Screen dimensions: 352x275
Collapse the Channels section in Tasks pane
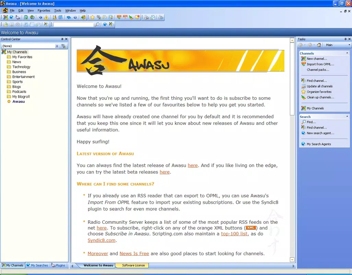(347, 53)
